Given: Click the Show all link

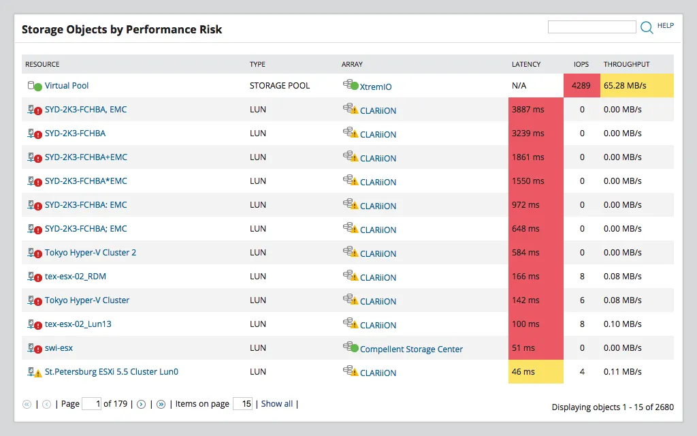Looking at the screenshot, I should (276, 403).
